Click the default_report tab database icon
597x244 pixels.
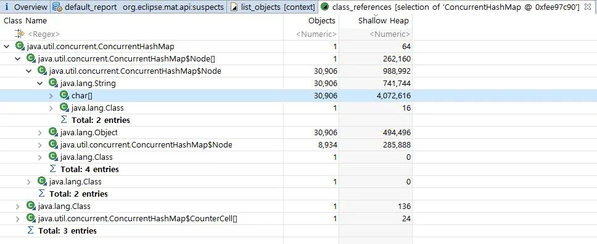point(57,7)
